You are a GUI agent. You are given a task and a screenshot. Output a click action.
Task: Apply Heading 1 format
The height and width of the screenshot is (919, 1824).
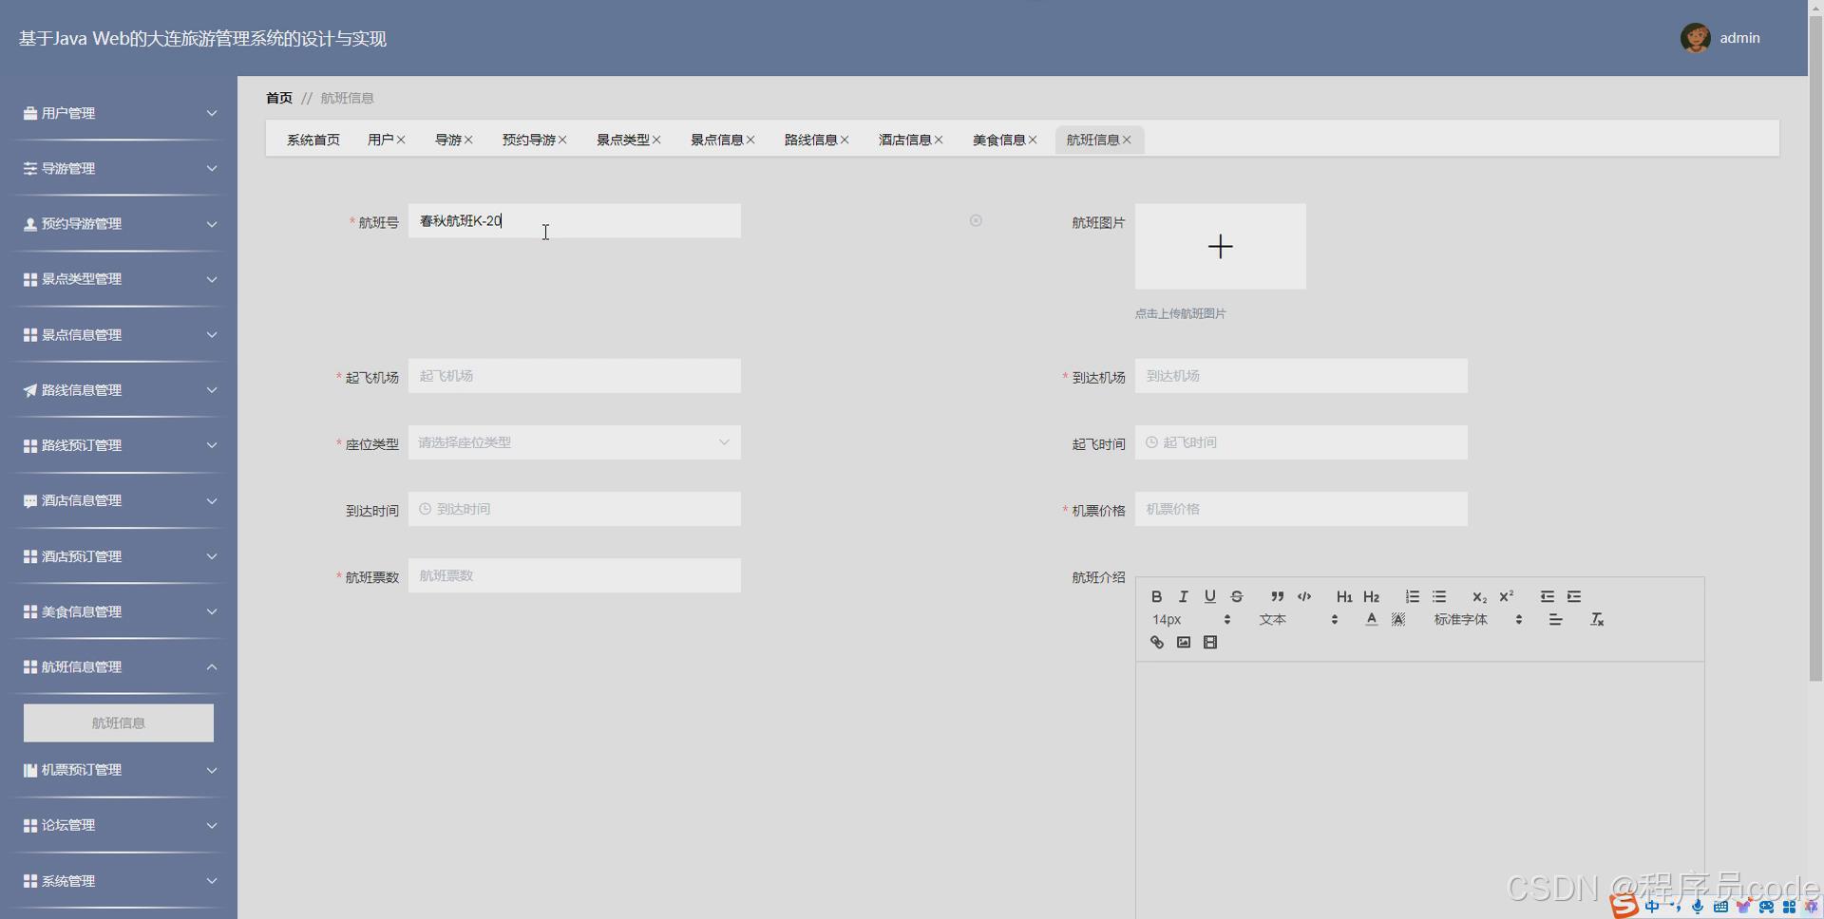tap(1343, 596)
